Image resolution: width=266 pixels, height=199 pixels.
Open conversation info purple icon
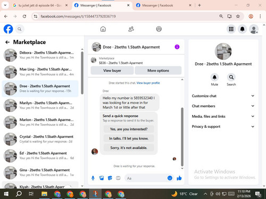[x=177, y=47]
